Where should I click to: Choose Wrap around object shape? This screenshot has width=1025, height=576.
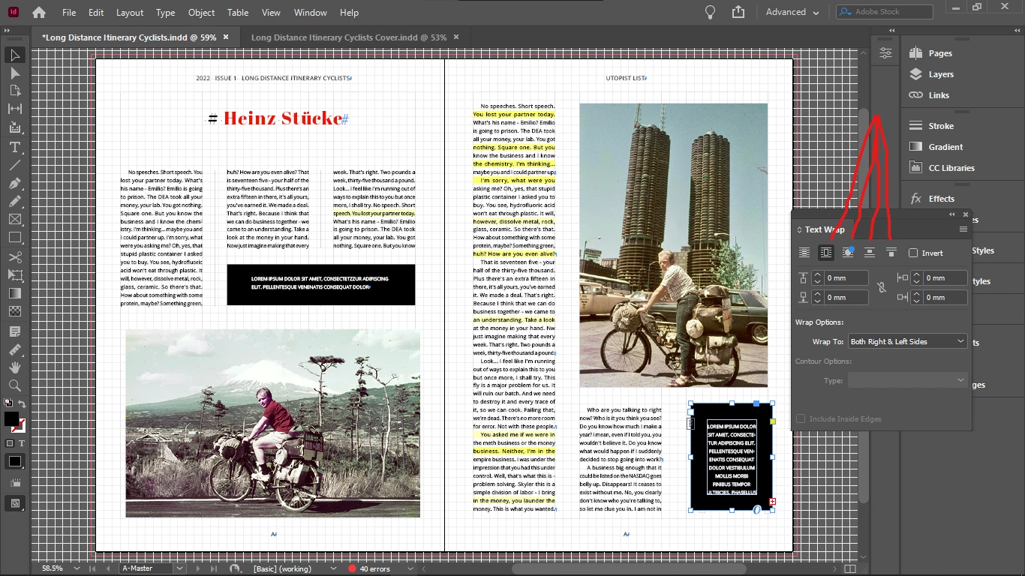[x=848, y=253]
